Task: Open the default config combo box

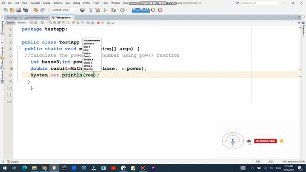Action: pos(64,10)
